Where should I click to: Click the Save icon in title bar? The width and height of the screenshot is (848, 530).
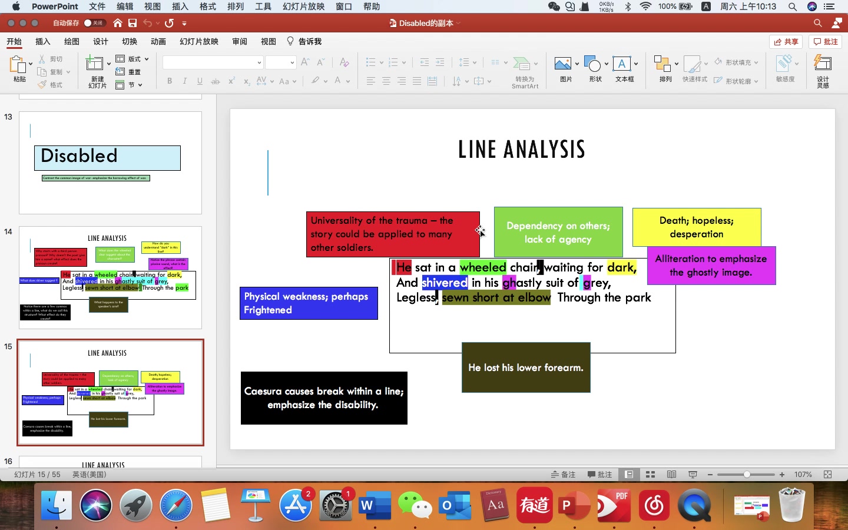click(132, 23)
